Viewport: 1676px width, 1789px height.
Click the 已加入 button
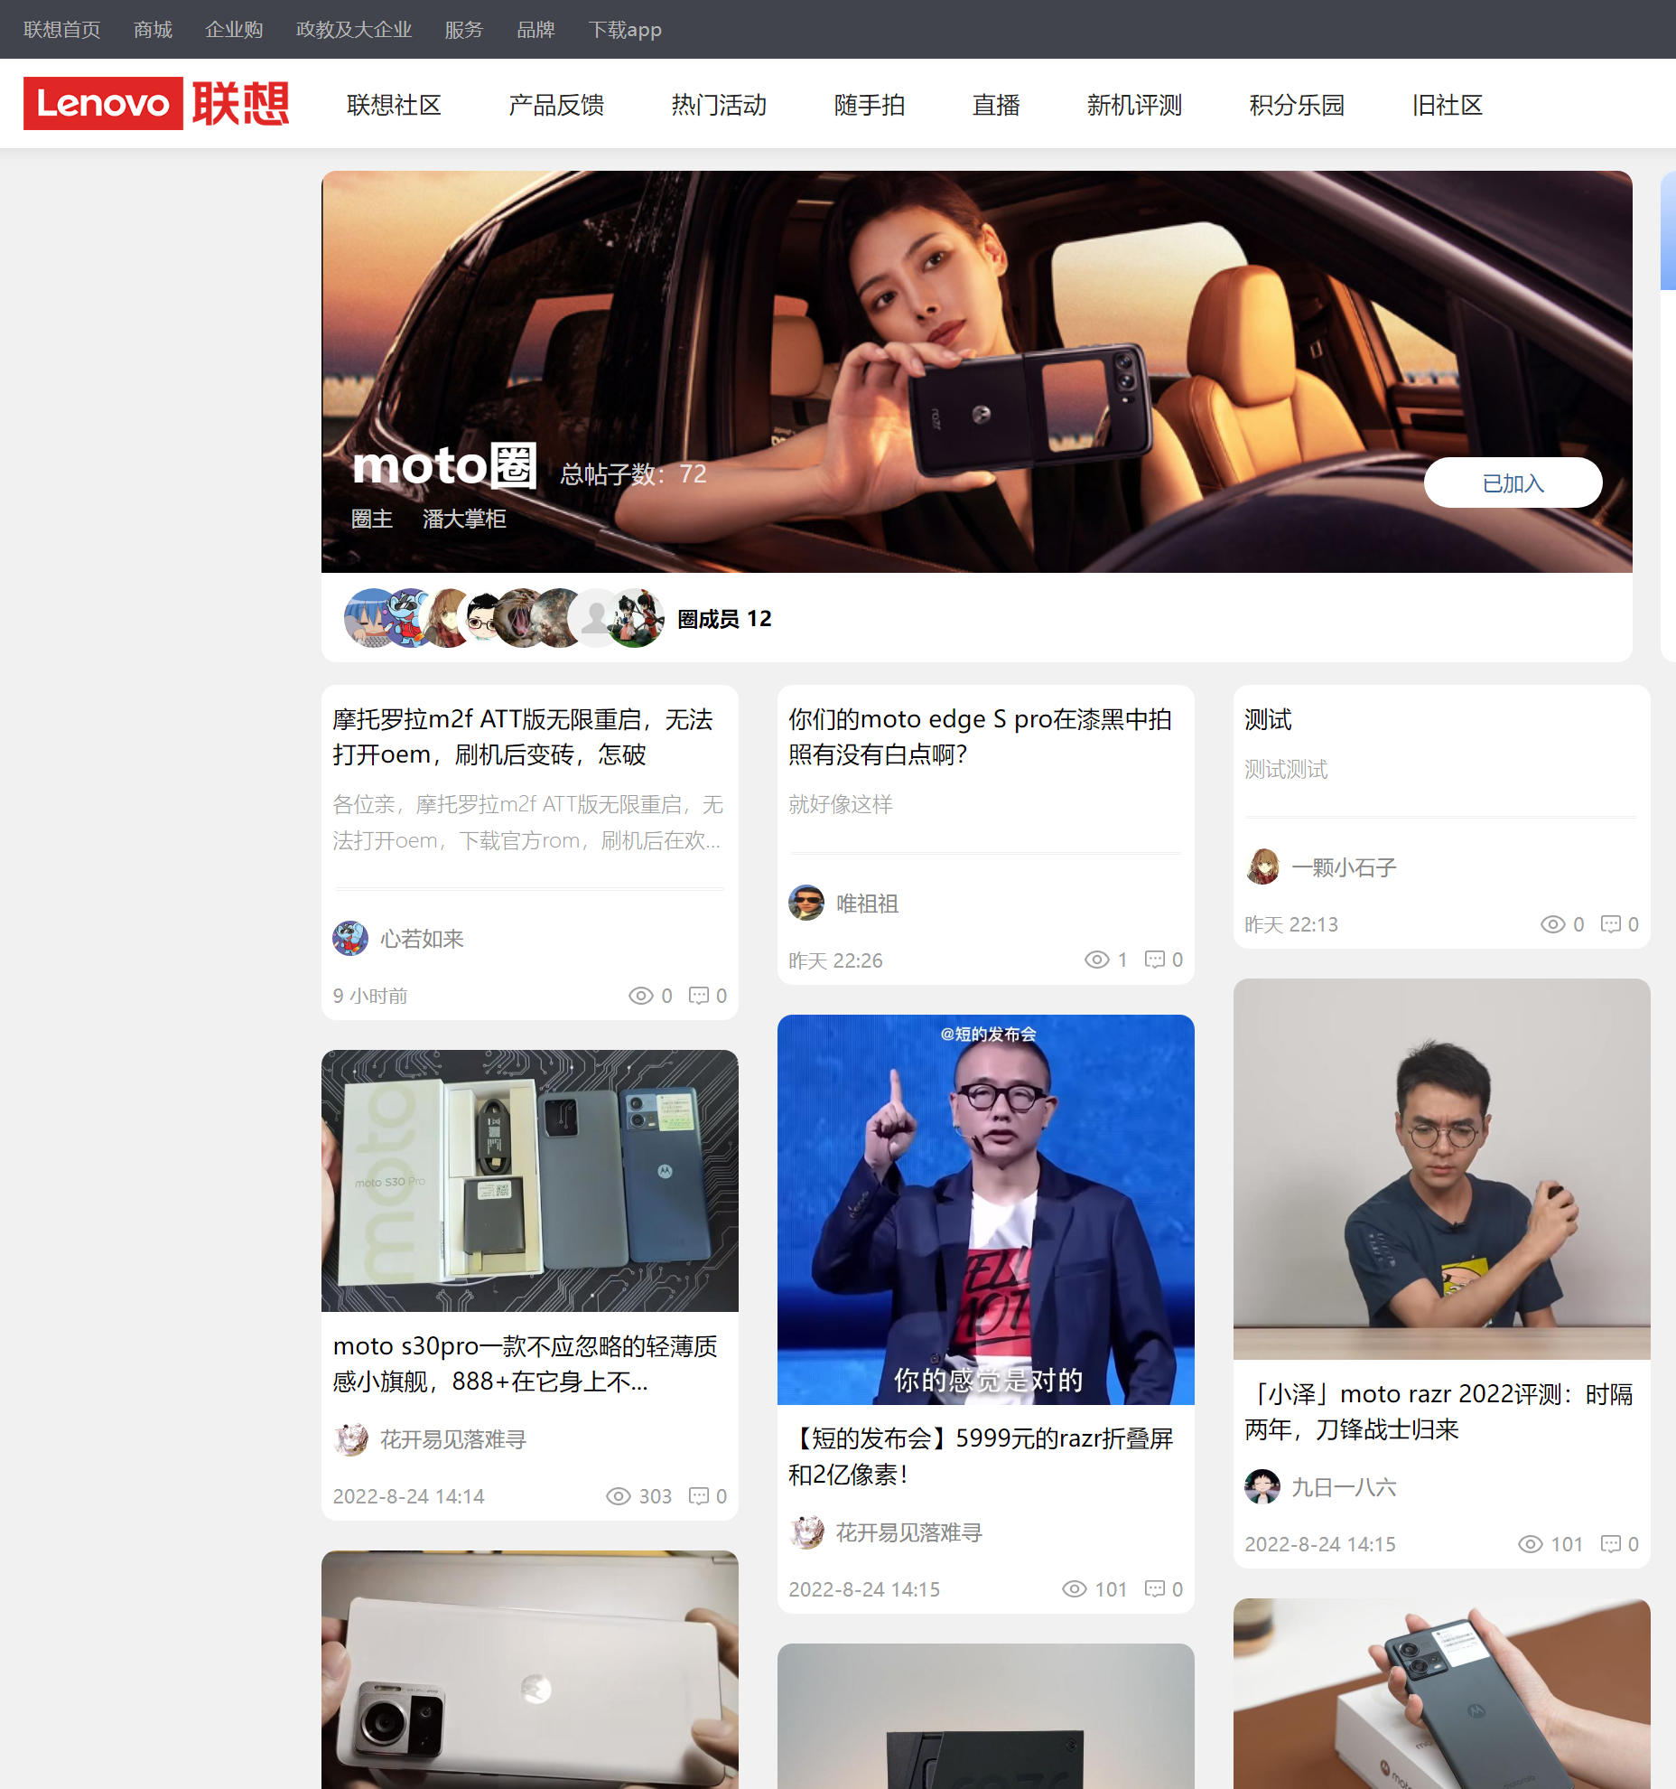(1513, 482)
